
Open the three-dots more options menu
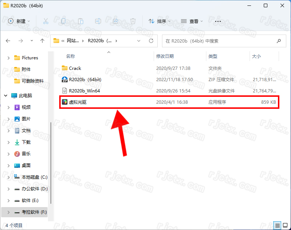[x=218, y=21]
